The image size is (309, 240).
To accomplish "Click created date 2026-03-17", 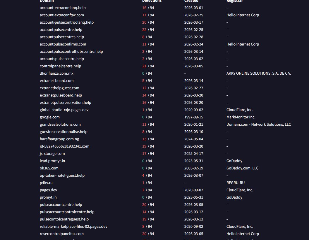I will (194, 22).
